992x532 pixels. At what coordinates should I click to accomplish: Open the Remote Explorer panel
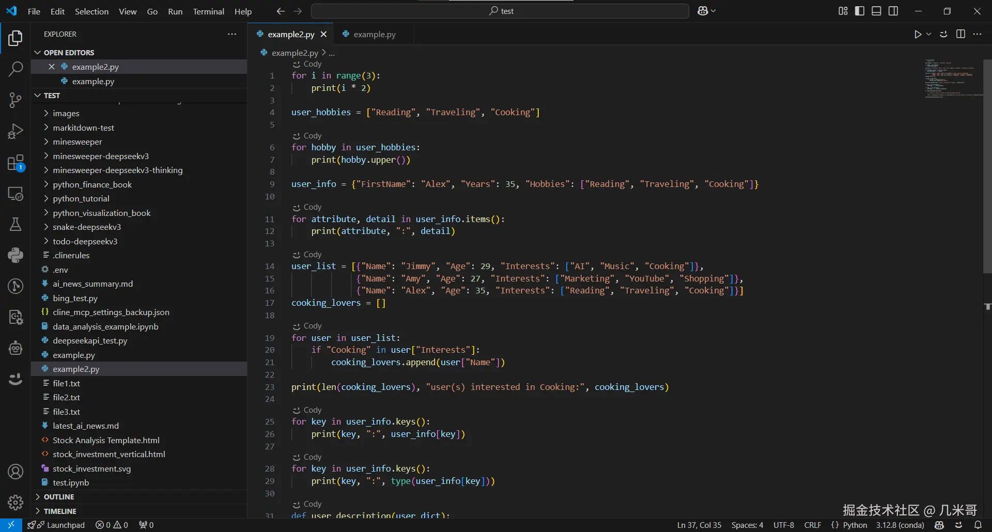15,194
